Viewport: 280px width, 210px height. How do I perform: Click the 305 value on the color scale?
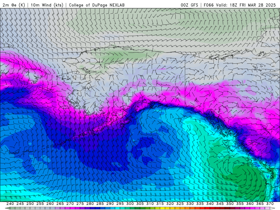pos(140,204)
